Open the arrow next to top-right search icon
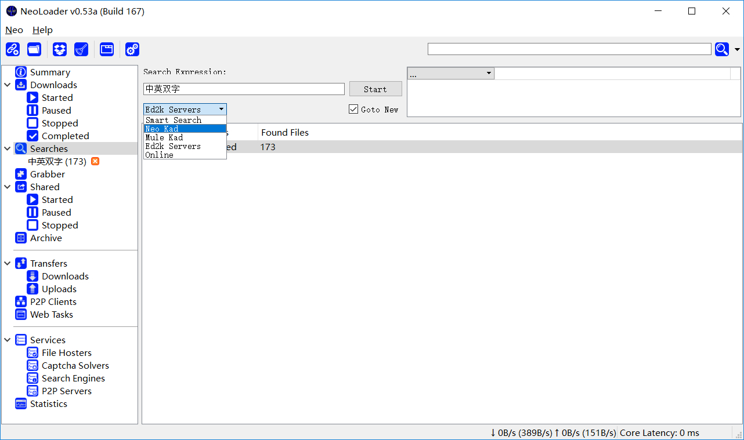Screen dimensions: 744x440 pyautogui.click(x=737, y=49)
